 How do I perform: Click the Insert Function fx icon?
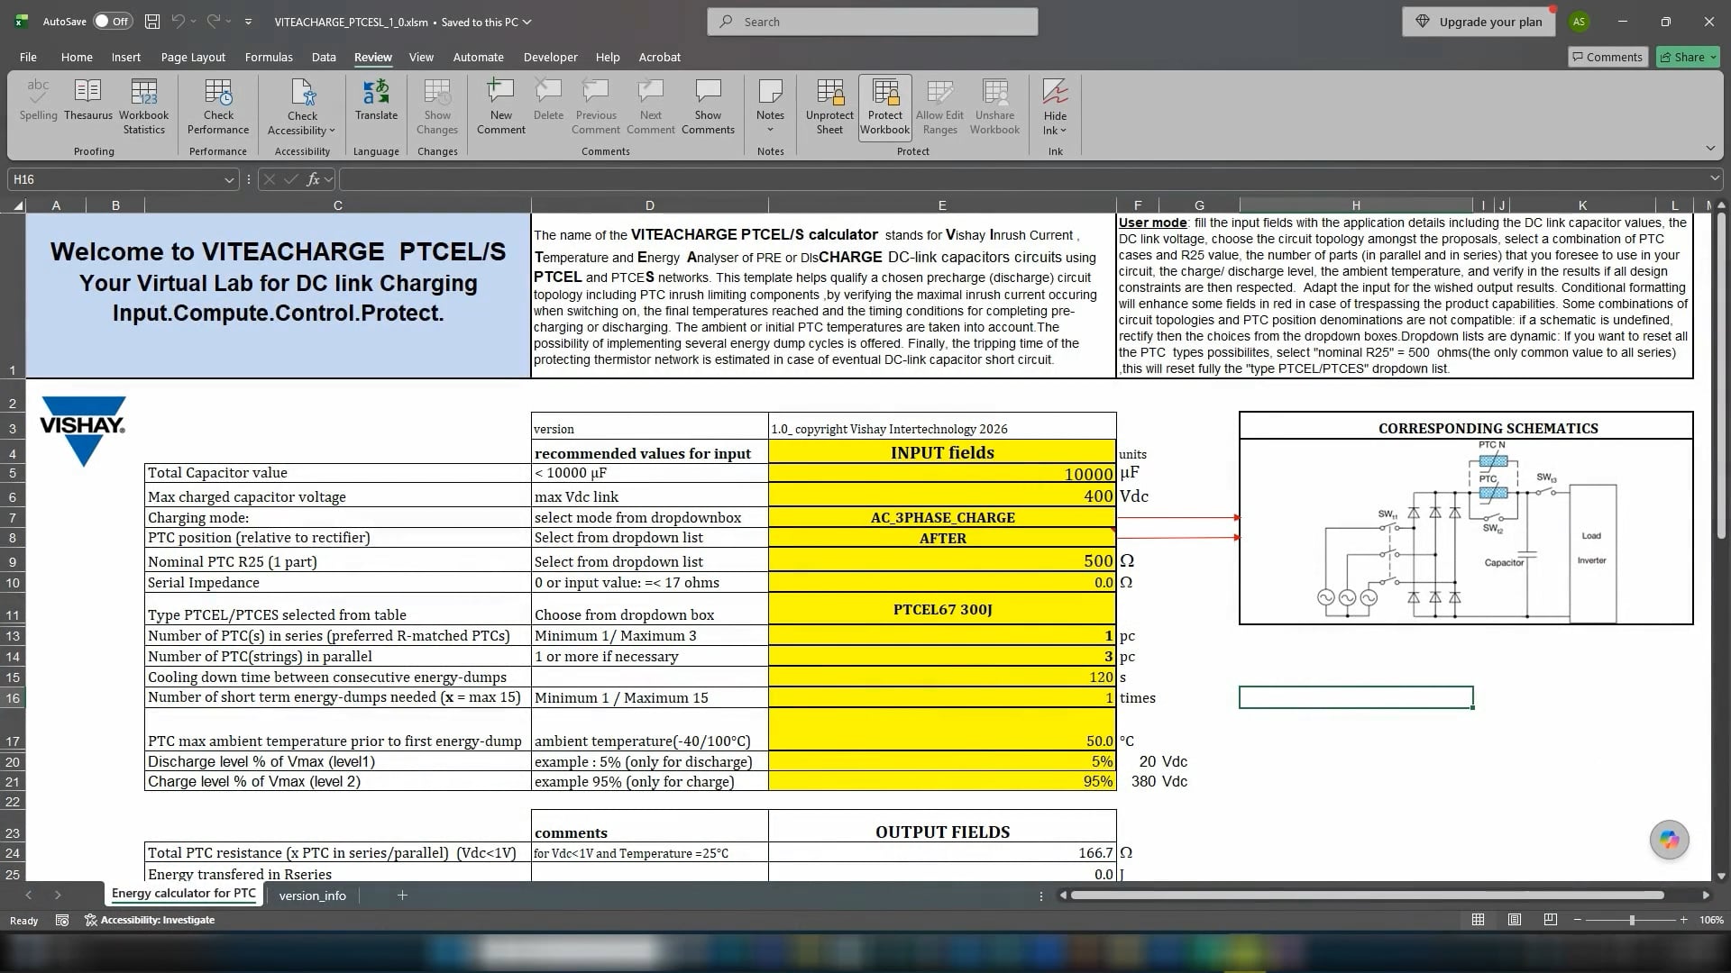313,179
